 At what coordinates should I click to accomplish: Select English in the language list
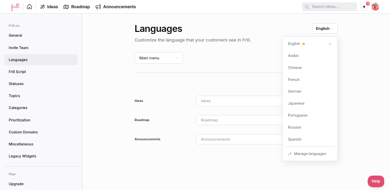(310, 44)
